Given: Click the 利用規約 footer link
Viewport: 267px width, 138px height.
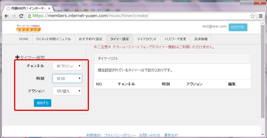Looking at the screenshot, I should (93, 135).
